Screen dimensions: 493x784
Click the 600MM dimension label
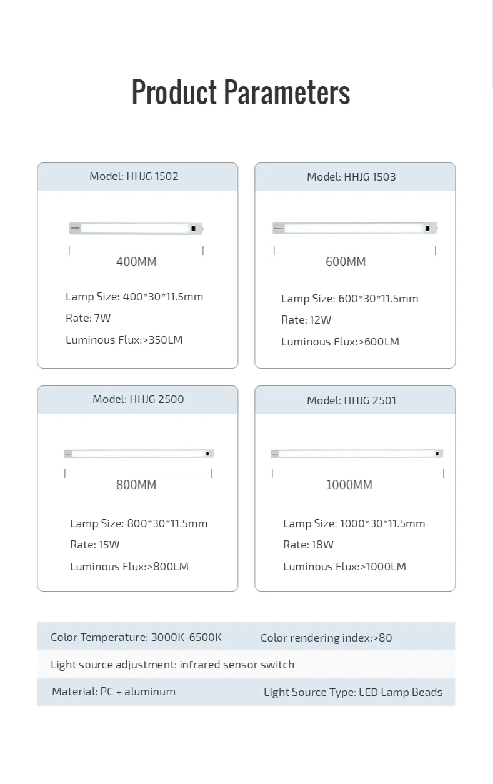(346, 262)
